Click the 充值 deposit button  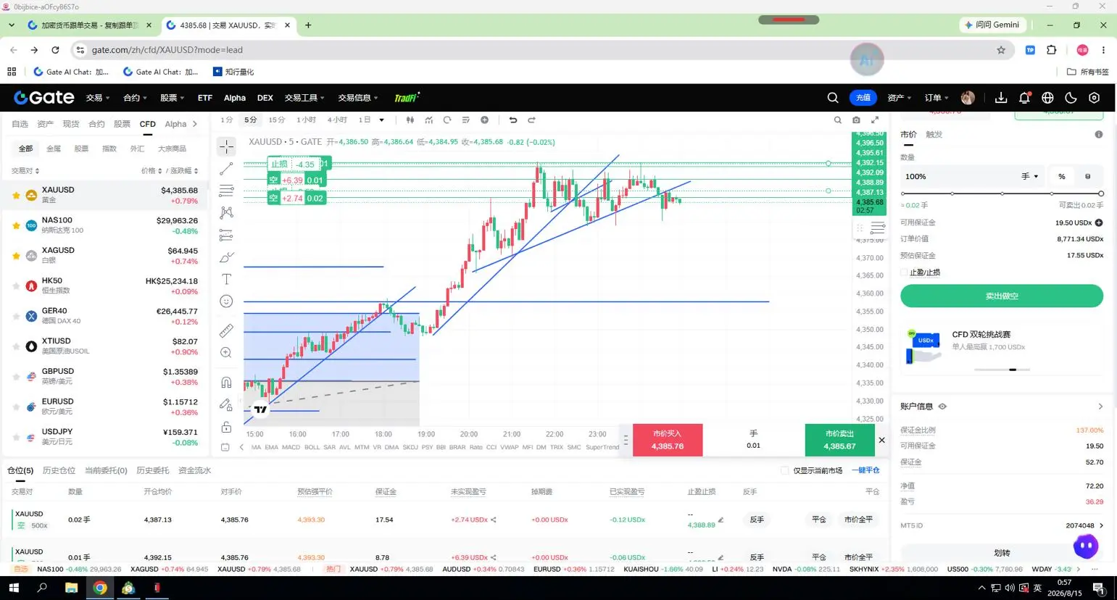pos(863,98)
